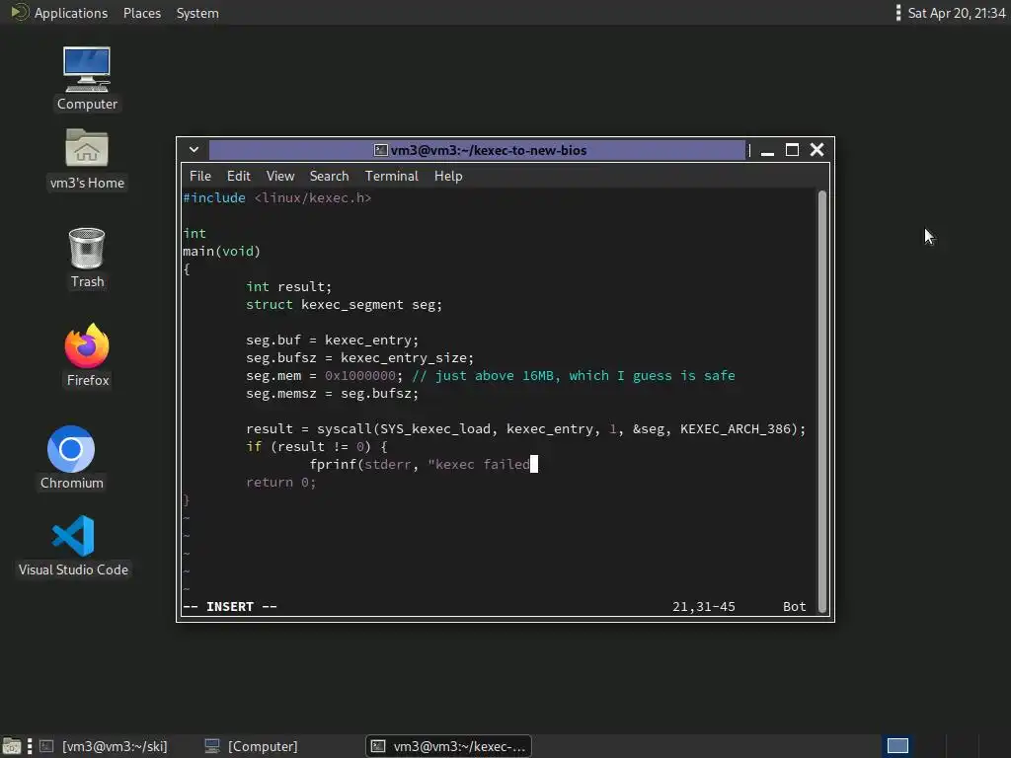This screenshot has width=1011, height=758.
Task: Open the terminal File menu
Action: (199, 176)
